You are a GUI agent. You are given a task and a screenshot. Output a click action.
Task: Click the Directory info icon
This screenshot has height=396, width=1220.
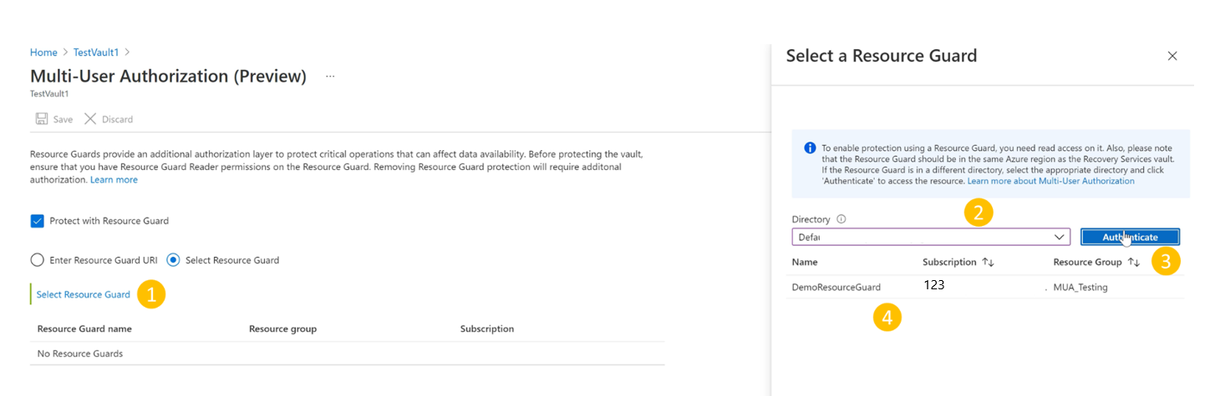pos(841,219)
